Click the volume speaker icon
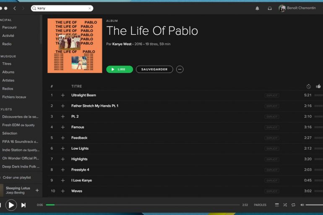Viewport: 323px width, 215px height. pyautogui.click(x=302, y=205)
